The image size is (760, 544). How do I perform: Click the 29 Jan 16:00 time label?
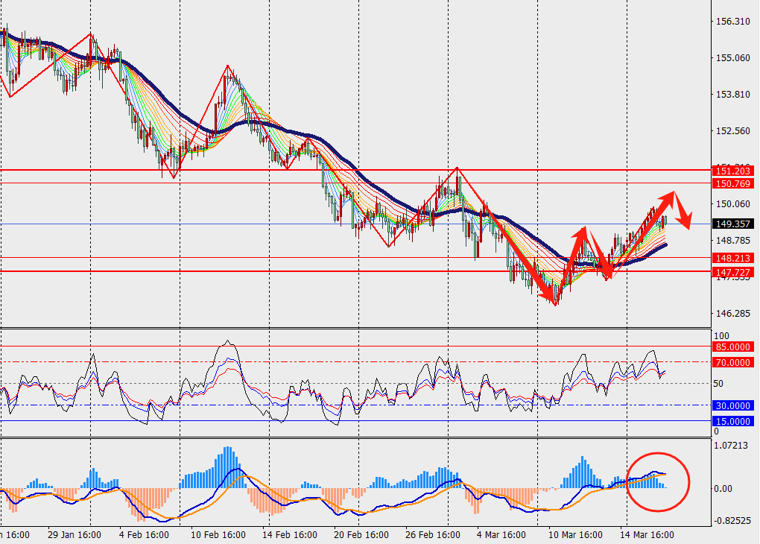[x=73, y=535]
